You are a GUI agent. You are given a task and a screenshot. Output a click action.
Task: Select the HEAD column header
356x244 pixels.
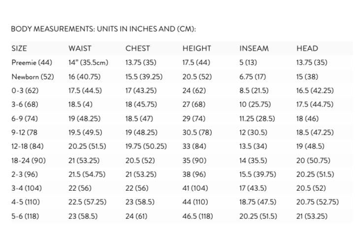(307, 48)
